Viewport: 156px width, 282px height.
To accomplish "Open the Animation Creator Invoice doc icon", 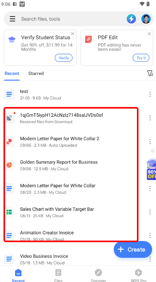I will click(x=9, y=235).
